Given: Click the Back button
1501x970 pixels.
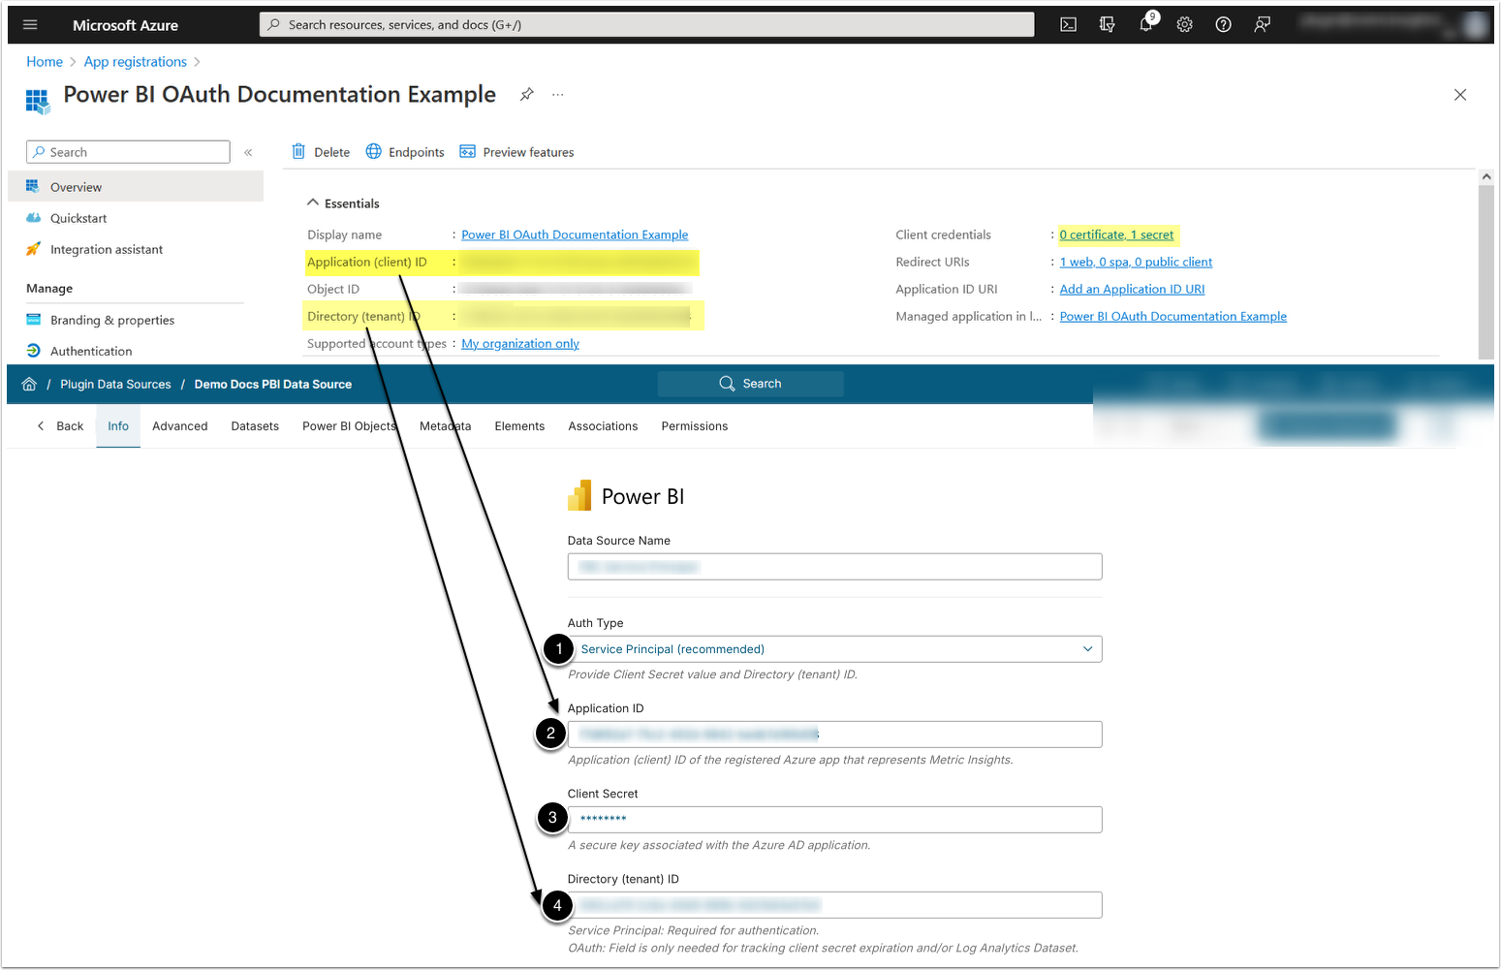Looking at the screenshot, I should (60, 426).
